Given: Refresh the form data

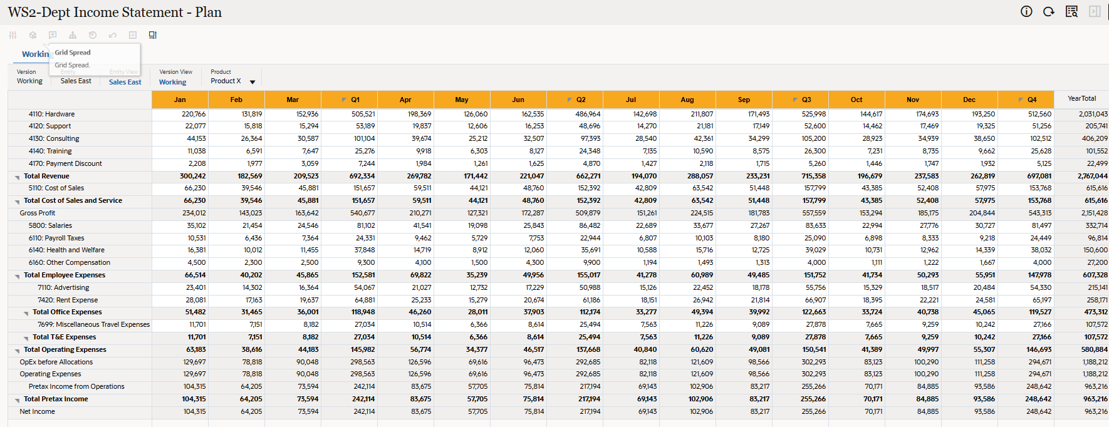Looking at the screenshot, I should 1049,11.
